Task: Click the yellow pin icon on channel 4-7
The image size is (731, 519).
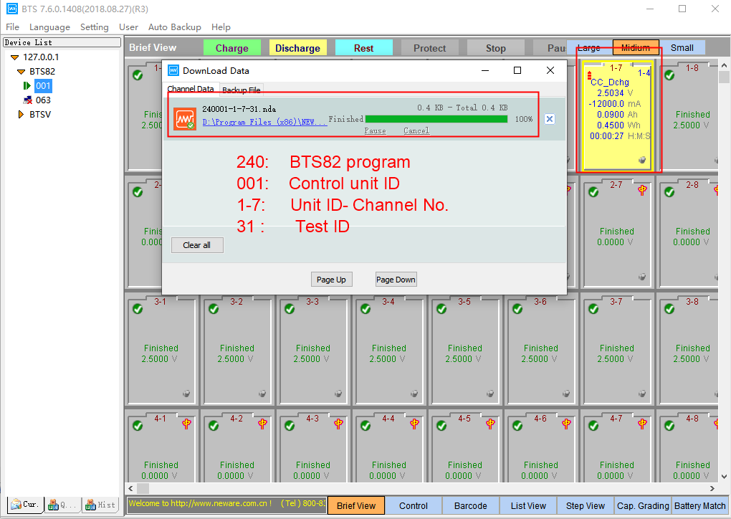Action: 642,424
